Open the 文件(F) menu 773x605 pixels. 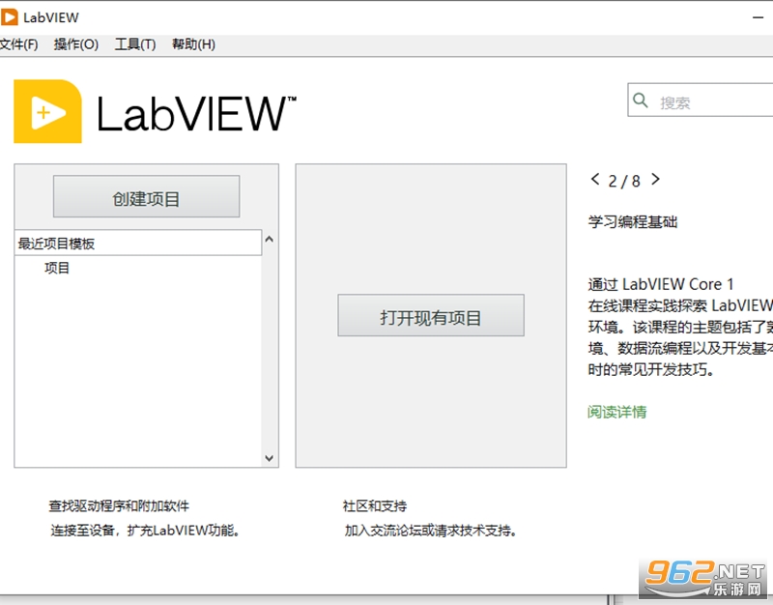click(x=18, y=44)
